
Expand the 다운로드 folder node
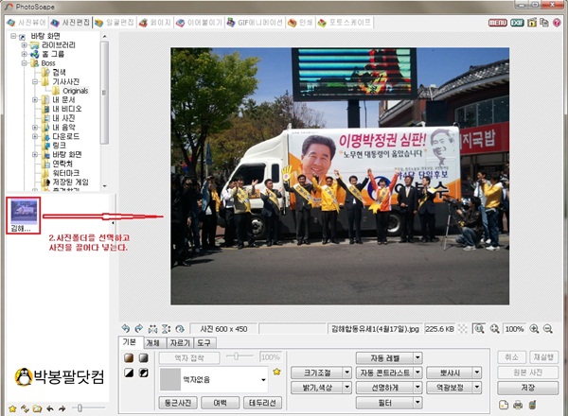(33, 135)
